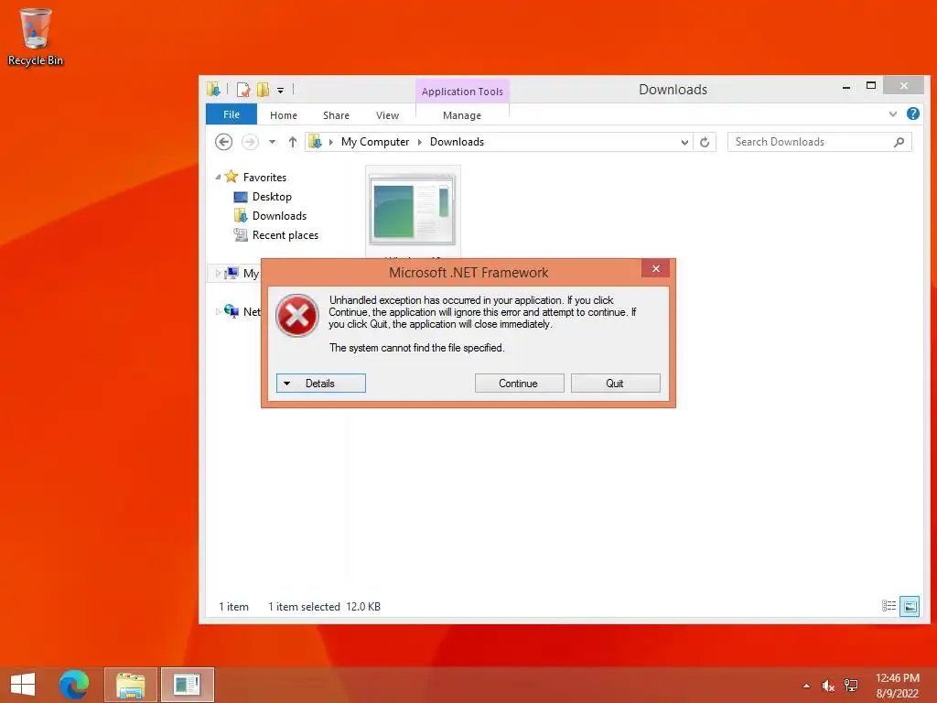Screen dimensions: 937x703
Task: Open the File tab
Action: pyautogui.click(x=232, y=114)
